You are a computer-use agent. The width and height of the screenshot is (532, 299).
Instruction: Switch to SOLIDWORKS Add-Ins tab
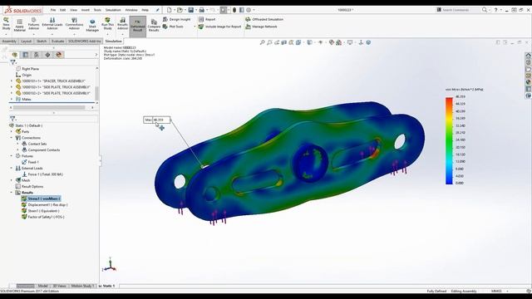coord(85,41)
